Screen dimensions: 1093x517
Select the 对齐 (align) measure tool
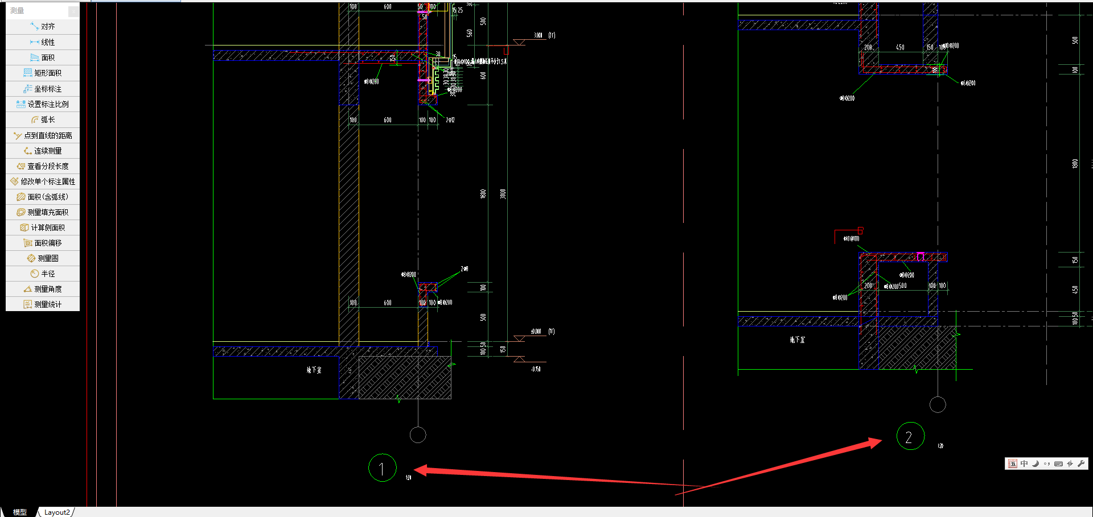pyautogui.click(x=43, y=27)
